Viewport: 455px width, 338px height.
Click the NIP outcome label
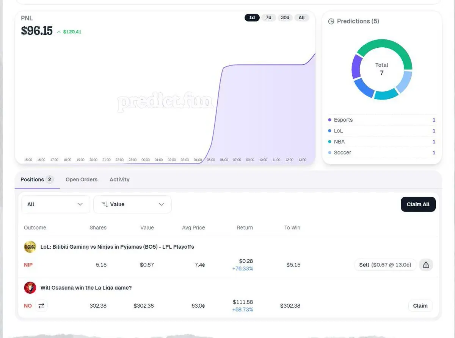click(28, 265)
